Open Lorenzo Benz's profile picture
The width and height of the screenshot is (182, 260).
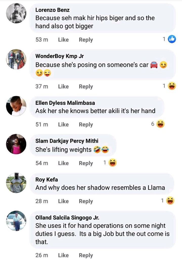click(16, 13)
